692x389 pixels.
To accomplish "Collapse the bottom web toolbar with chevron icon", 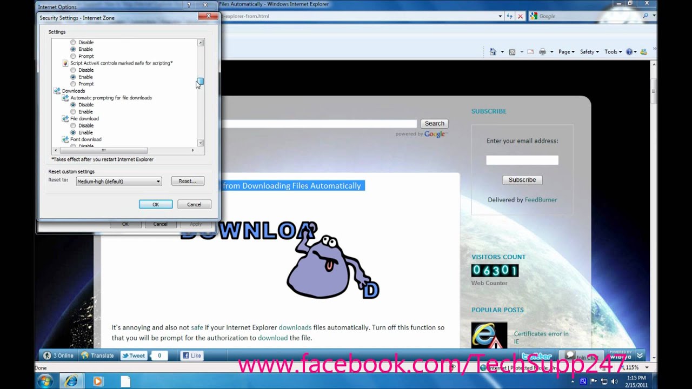I will (x=640, y=356).
